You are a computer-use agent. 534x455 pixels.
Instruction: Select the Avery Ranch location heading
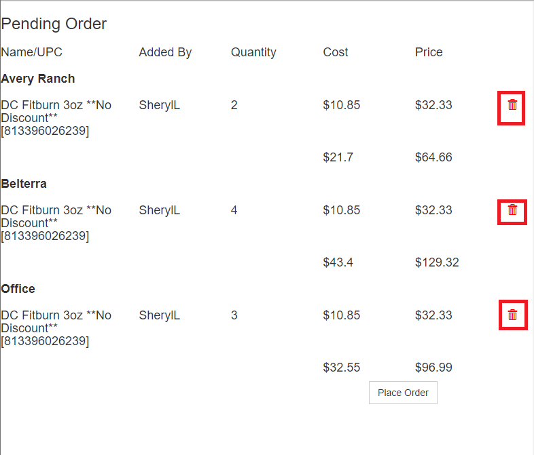tap(38, 79)
